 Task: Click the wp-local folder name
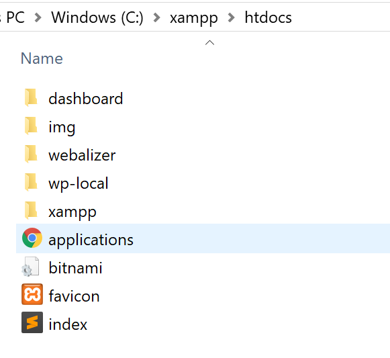[79, 183]
